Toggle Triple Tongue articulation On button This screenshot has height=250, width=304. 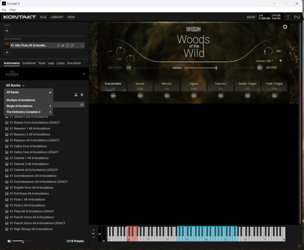coord(275,96)
